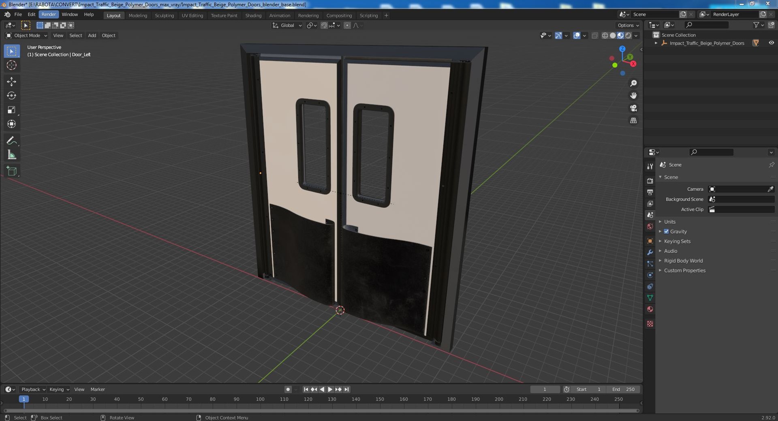Toggle snapping magnet icon
The image size is (778, 421).
click(x=324, y=25)
